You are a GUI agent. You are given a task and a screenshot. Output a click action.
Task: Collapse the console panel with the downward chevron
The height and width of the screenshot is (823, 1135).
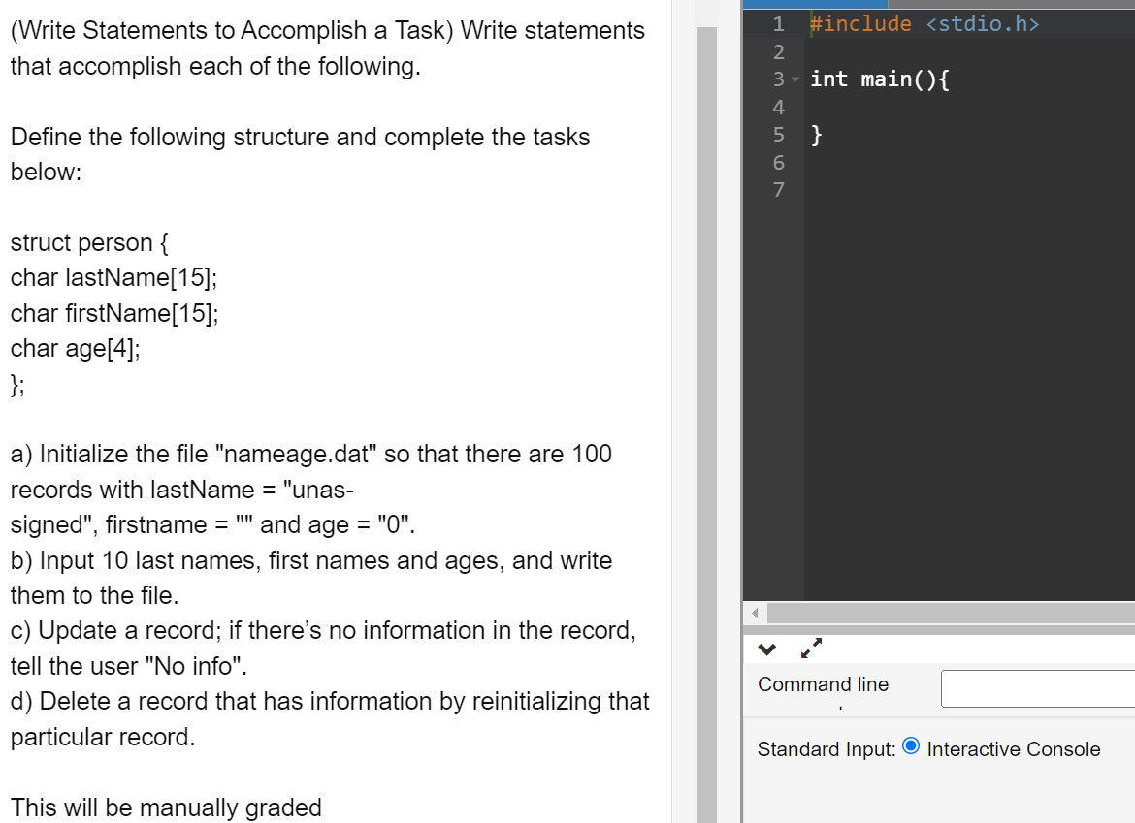coord(769,648)
